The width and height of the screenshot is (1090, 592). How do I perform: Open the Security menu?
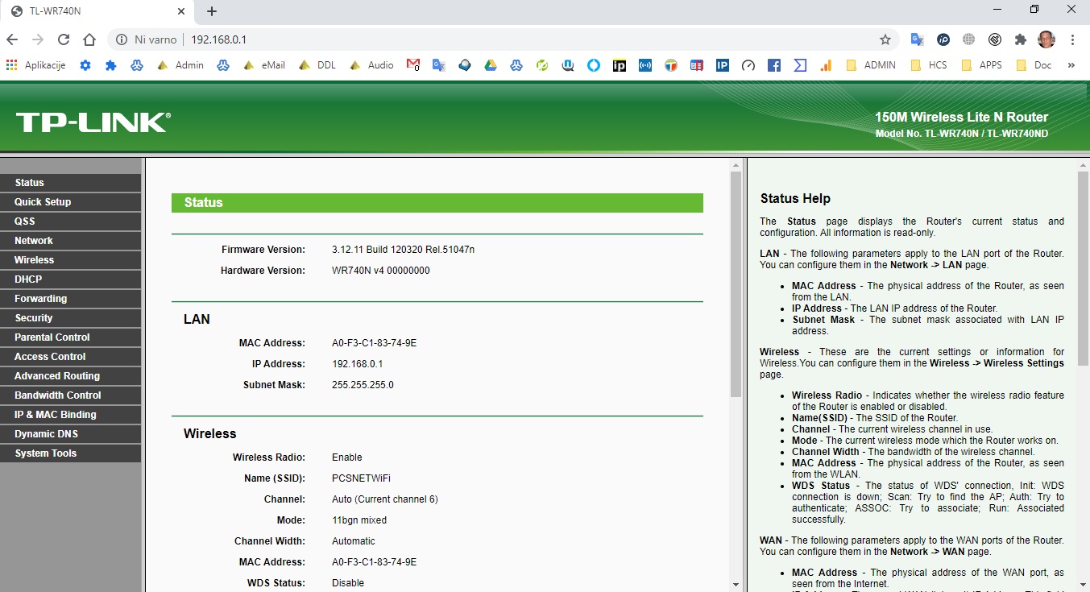(x=70, y=318)
